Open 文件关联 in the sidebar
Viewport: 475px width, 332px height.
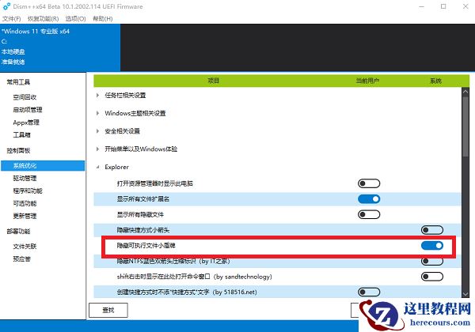click(x=25, y=247)
